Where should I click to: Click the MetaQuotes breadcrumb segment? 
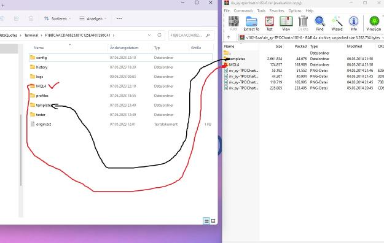[x=9, y=35]
